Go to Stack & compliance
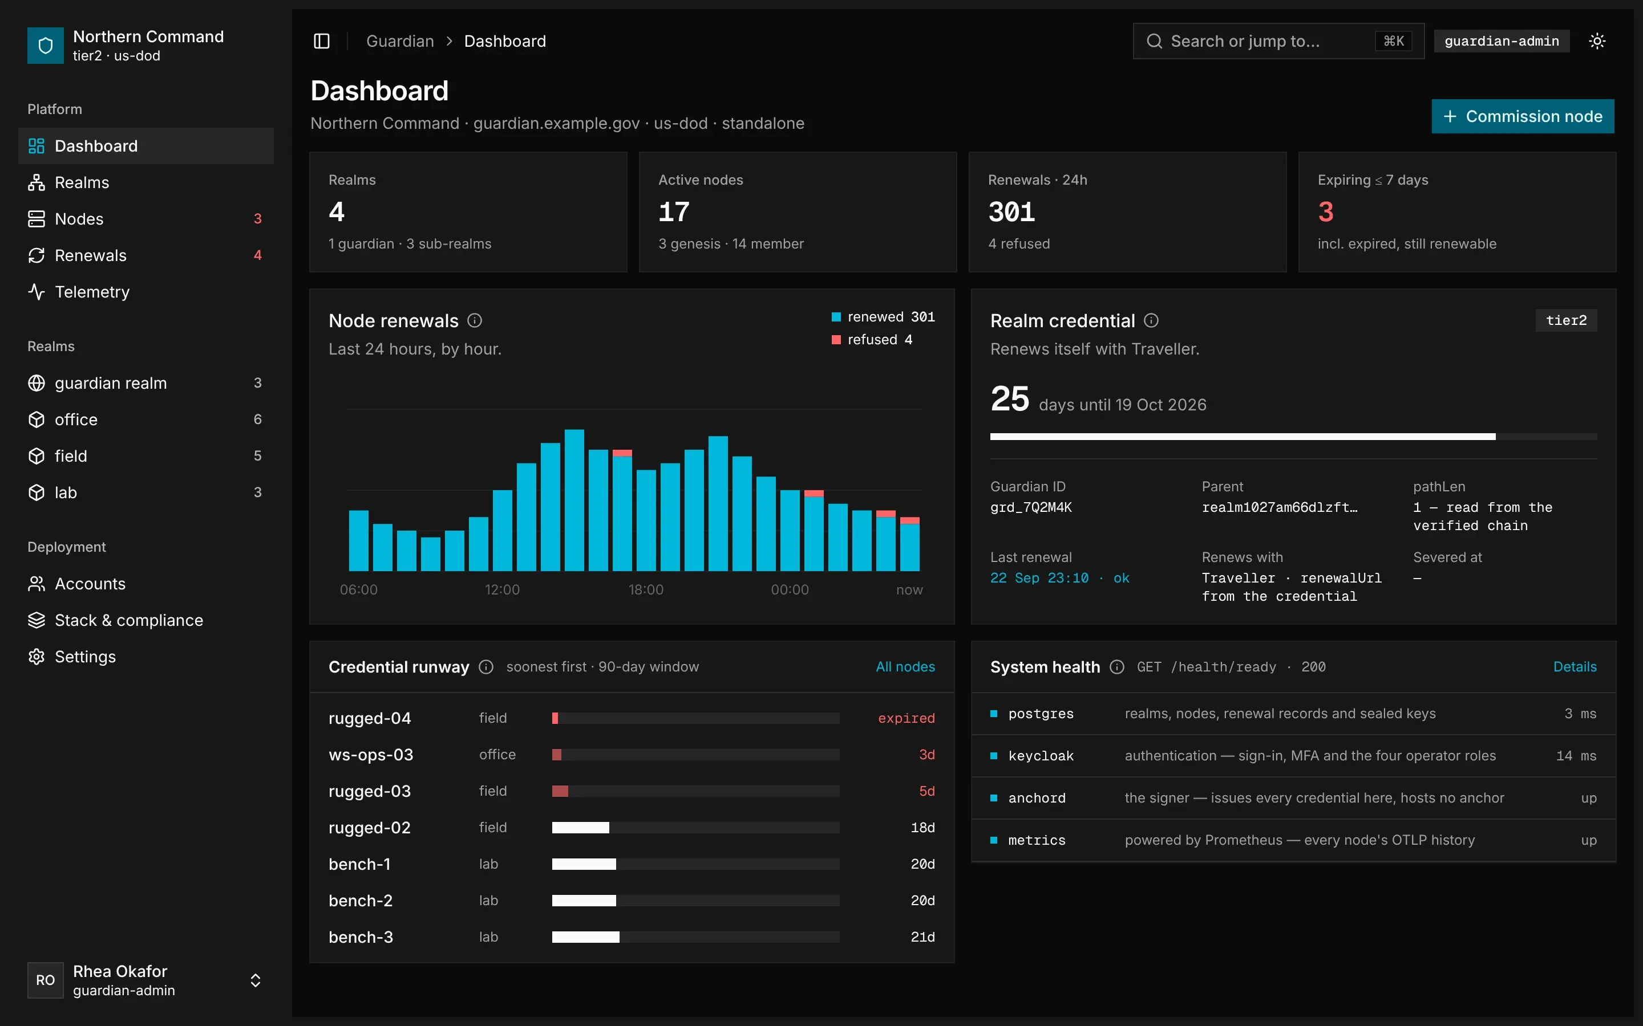The image size is (1643, 1026). tap(146, 620)
